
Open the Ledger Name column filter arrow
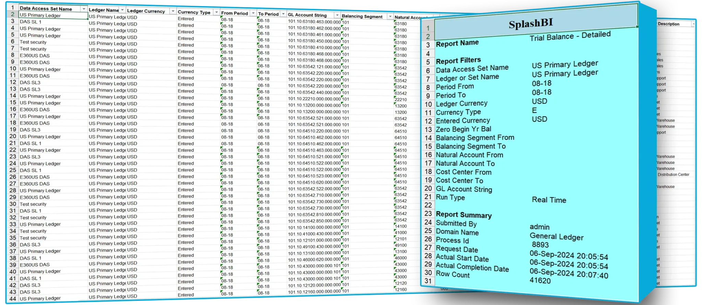[x=122, y=10]
